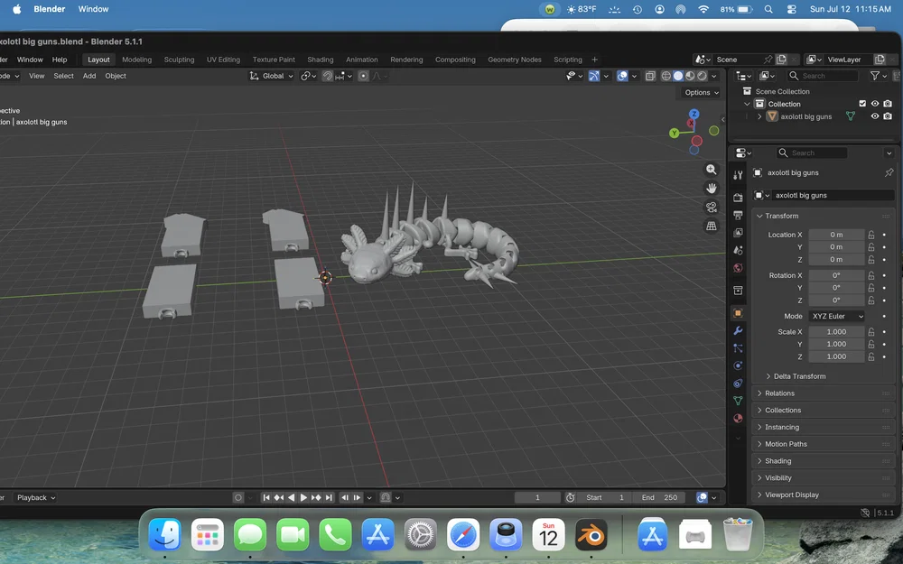Open the Material properties tab

[x=738, y=419]
